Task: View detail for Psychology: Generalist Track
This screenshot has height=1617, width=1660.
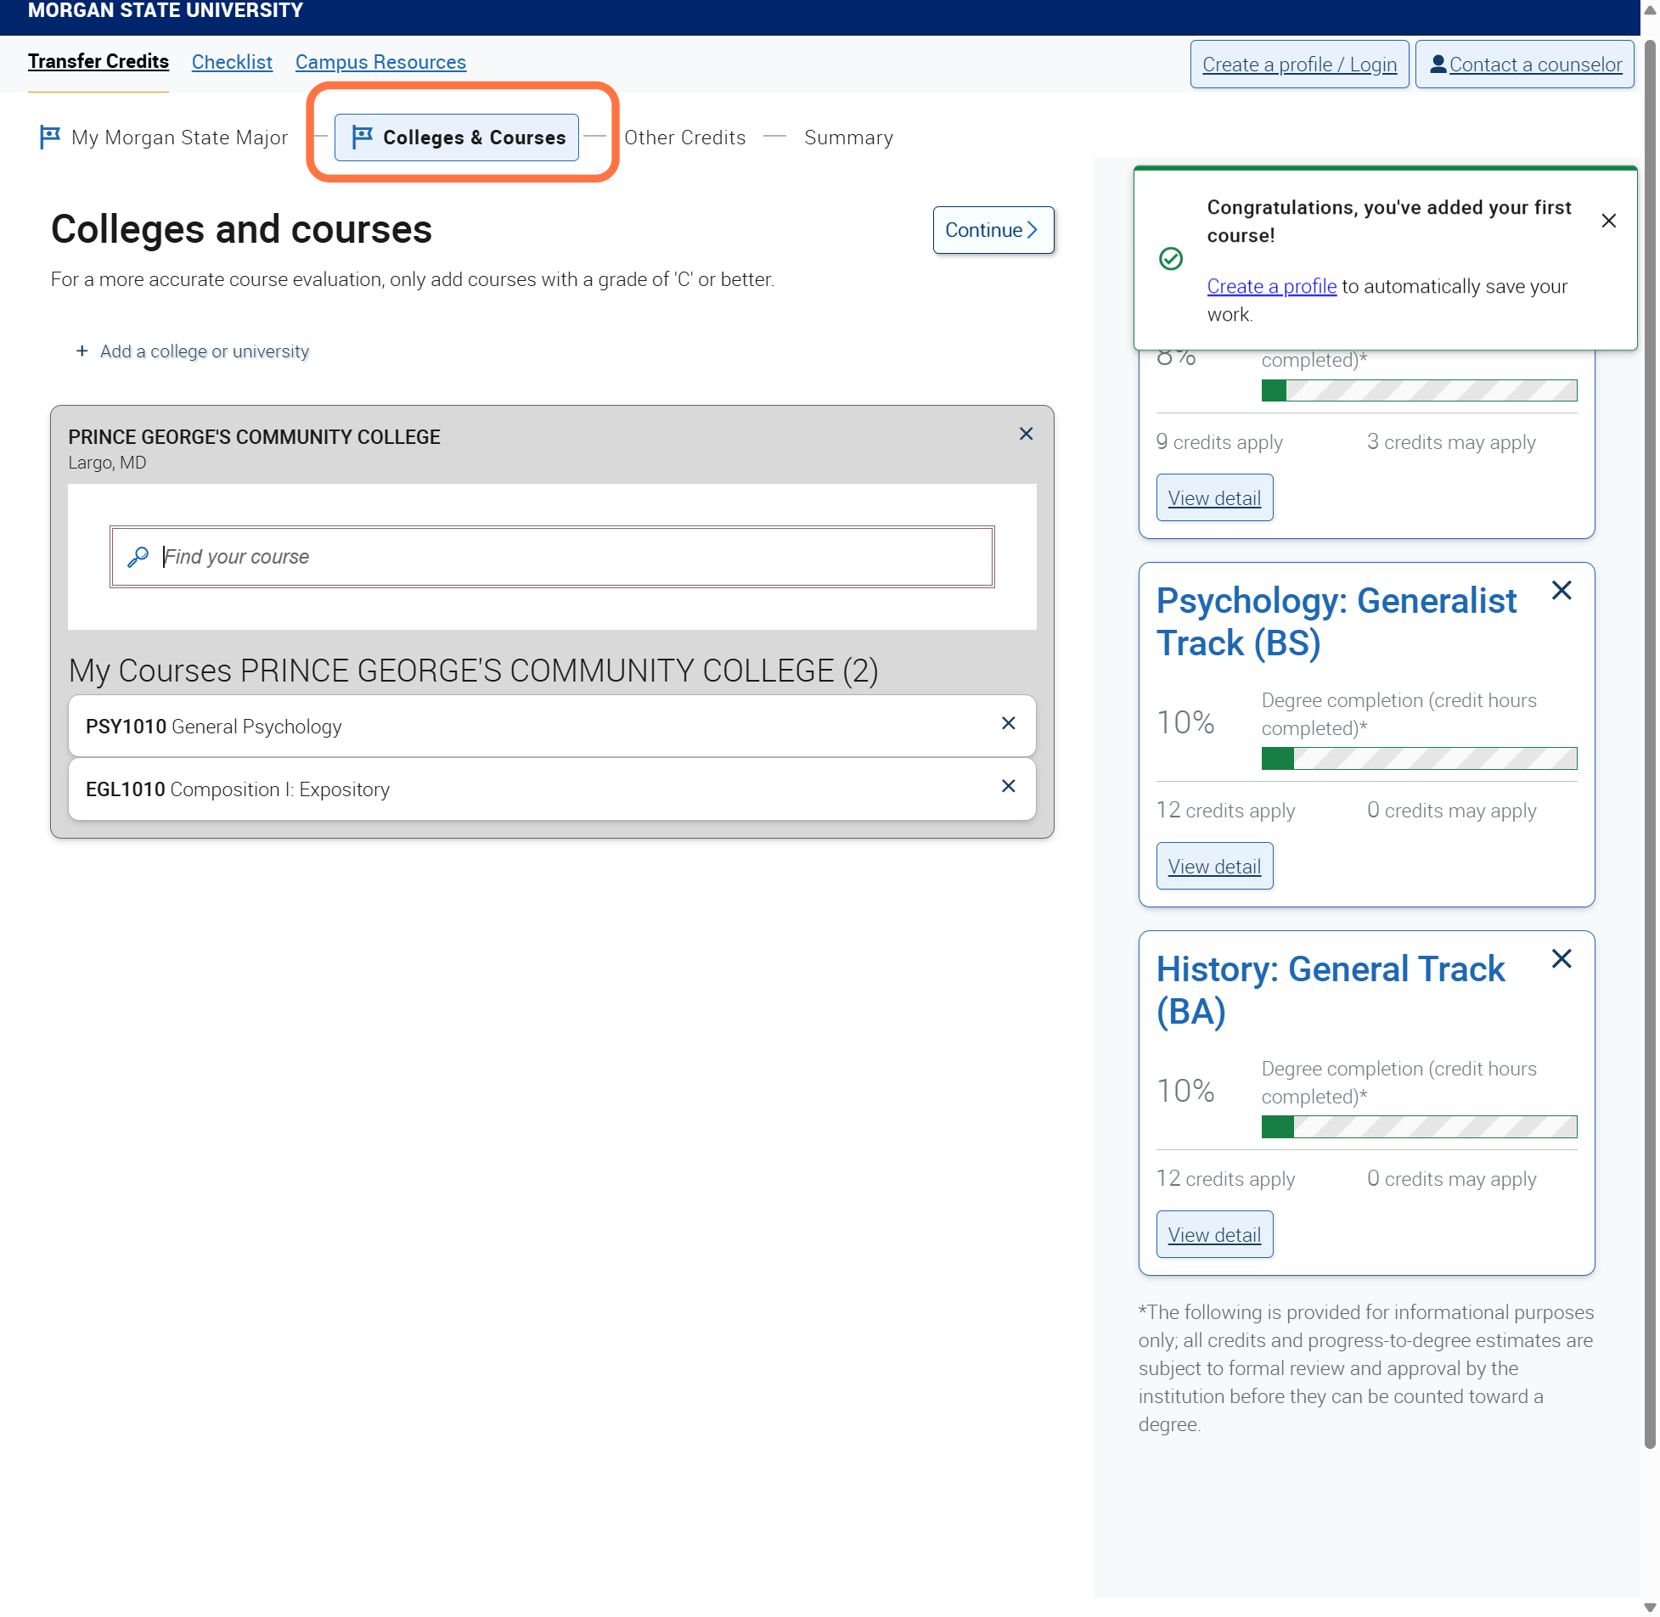Action: (1214, 867)
